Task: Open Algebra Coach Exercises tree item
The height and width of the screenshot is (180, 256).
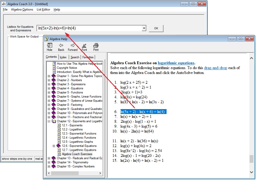Action: click(x=77, y=154)
